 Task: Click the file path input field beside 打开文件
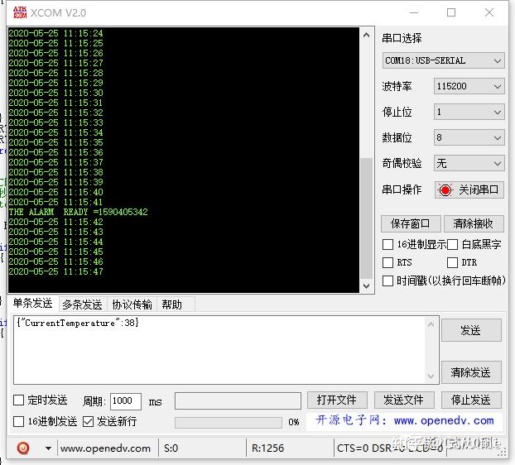pos(238,400)
